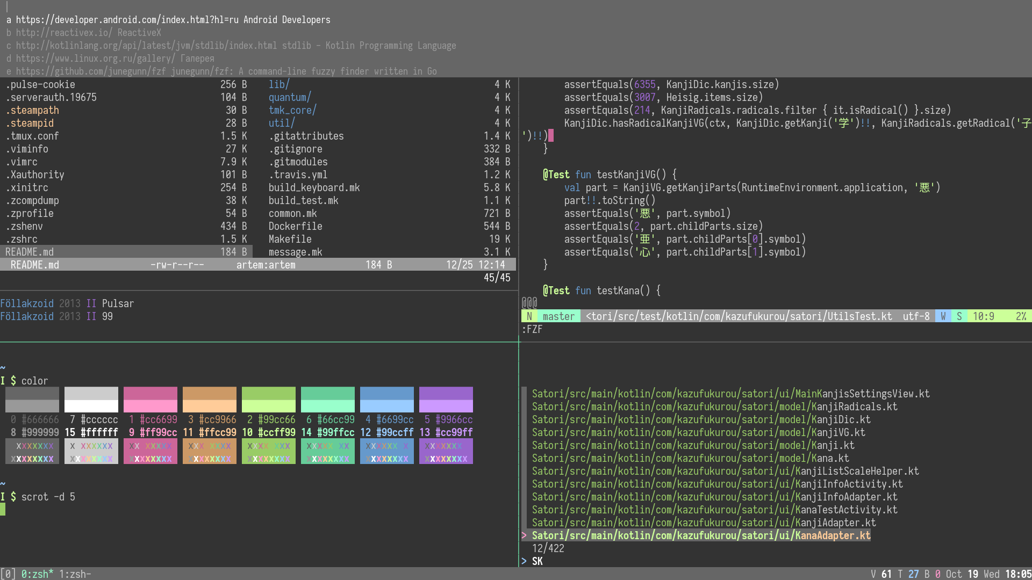Select README.md in file list
The width and height of the screenshot is (1032, 580).
pos(30,252)
